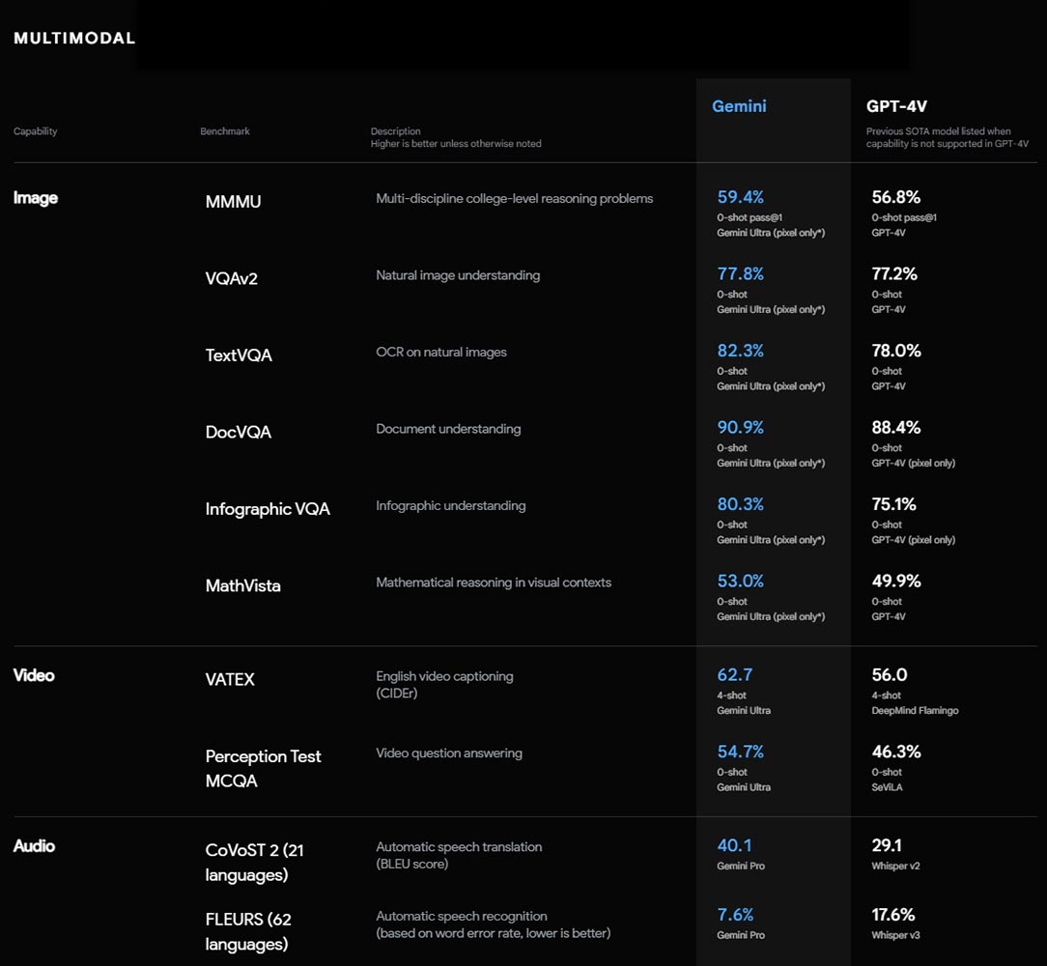Select the GPT-4V column header
The width and height of the screenshot is (1047, 966).
click(896, 106)
